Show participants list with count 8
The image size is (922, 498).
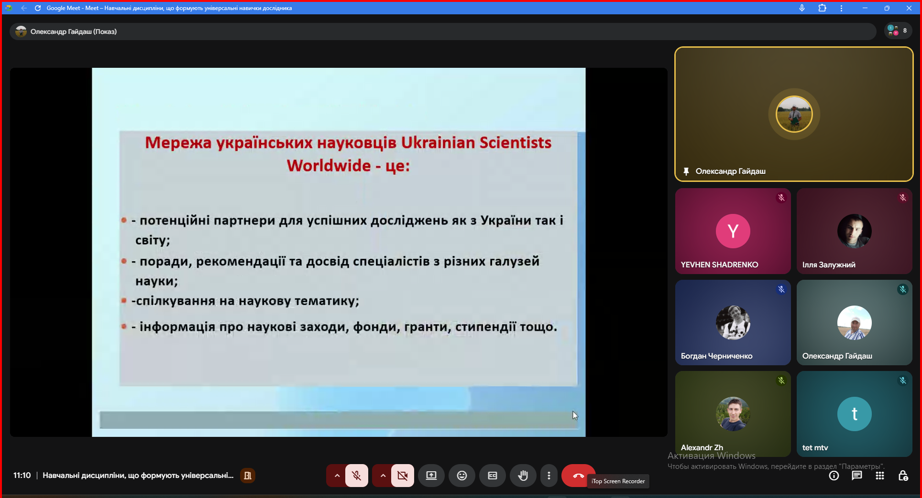pyautogui.click(x=898, y=31)
